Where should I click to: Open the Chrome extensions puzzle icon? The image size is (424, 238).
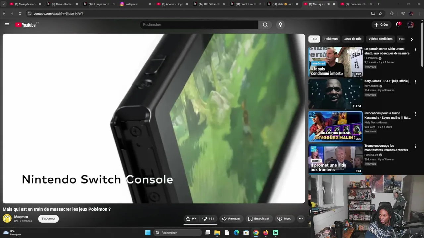(391, 13)
